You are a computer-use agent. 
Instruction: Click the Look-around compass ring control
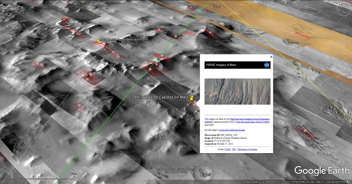tap(343, 9)
